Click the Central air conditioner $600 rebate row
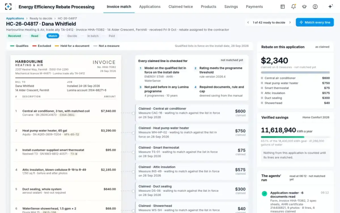Image resolution: width=340 pixels, height=213 pixels. coord(295,78)
